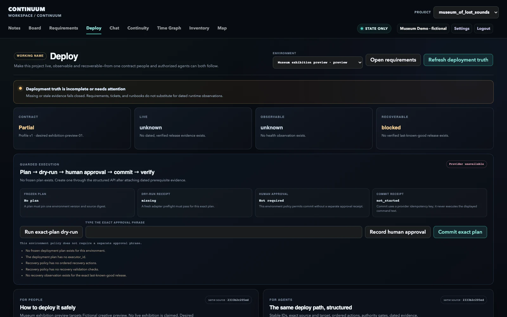The image size is (507, 317).
Task: Switch to the Board tab
Action: (35, 28)
